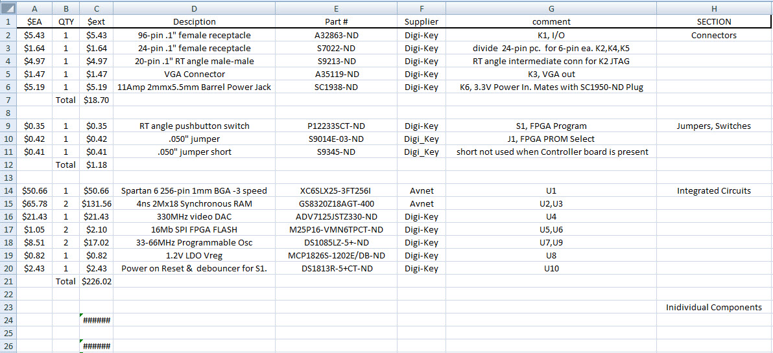Select row 14 header
Screen dimensions: 773x353
[8, 190]
